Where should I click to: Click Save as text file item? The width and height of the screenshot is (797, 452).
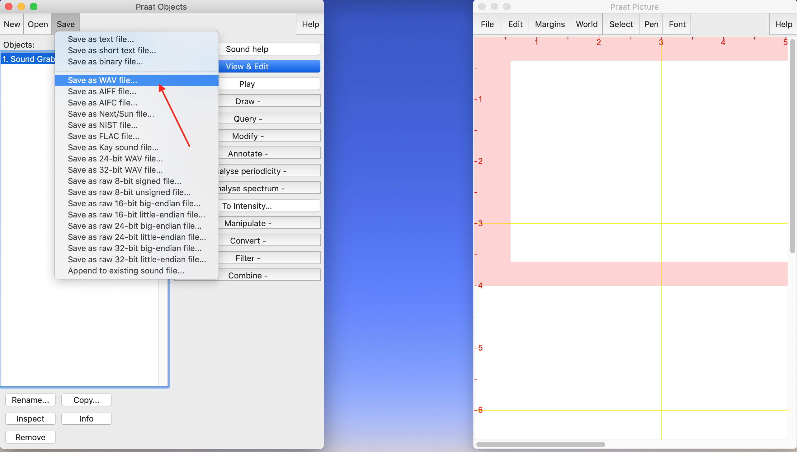(101, 39)
